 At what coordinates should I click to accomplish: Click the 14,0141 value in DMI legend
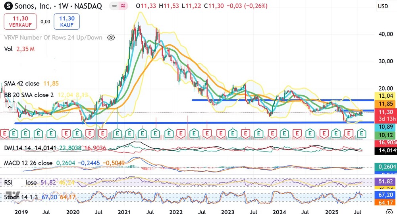[x=45, y=148]
